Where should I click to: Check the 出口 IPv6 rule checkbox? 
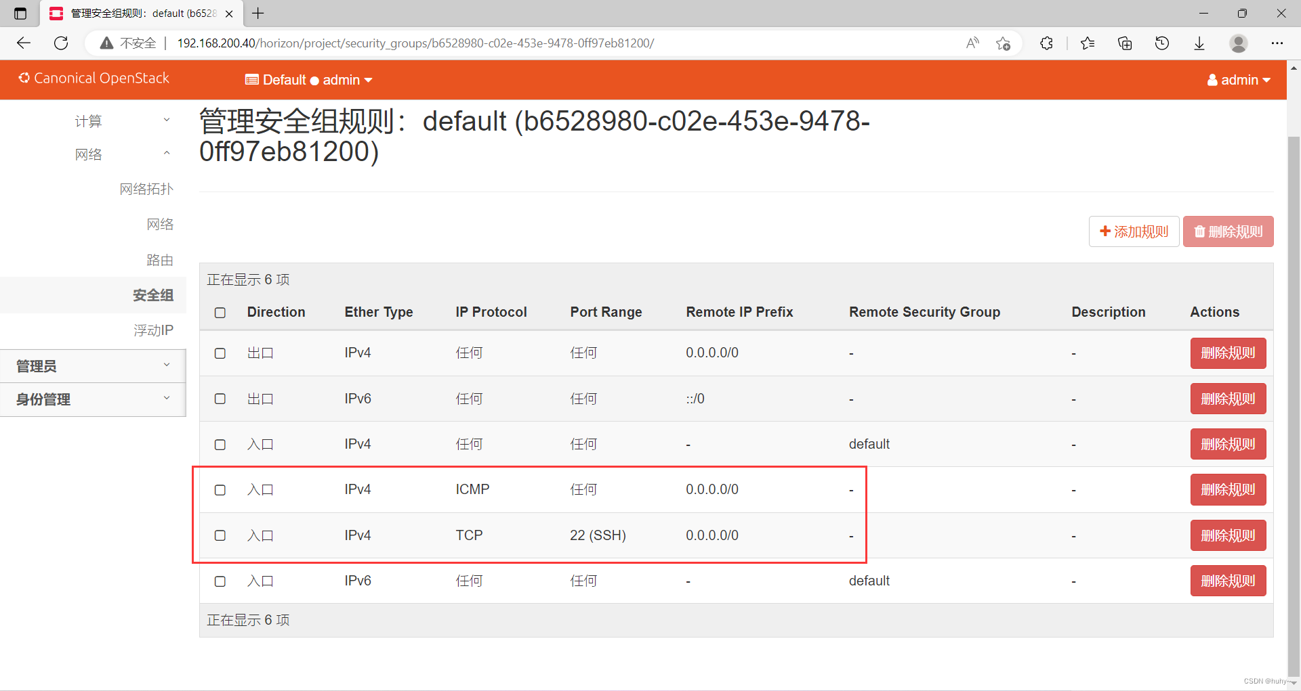pyautogui.click(x=220, y=399)
